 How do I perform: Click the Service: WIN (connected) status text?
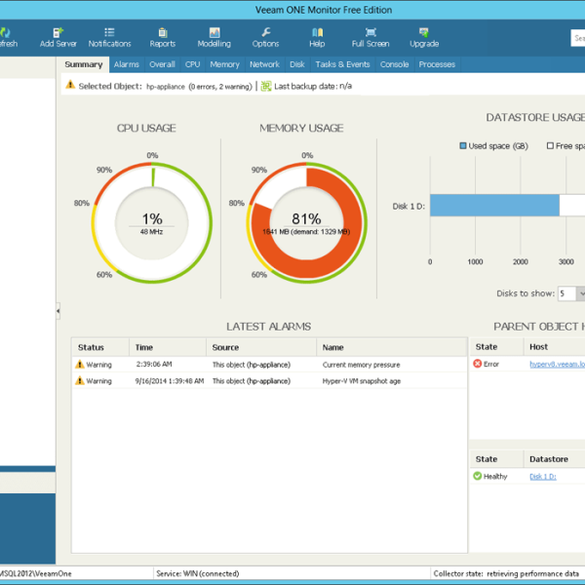point(198,573)
